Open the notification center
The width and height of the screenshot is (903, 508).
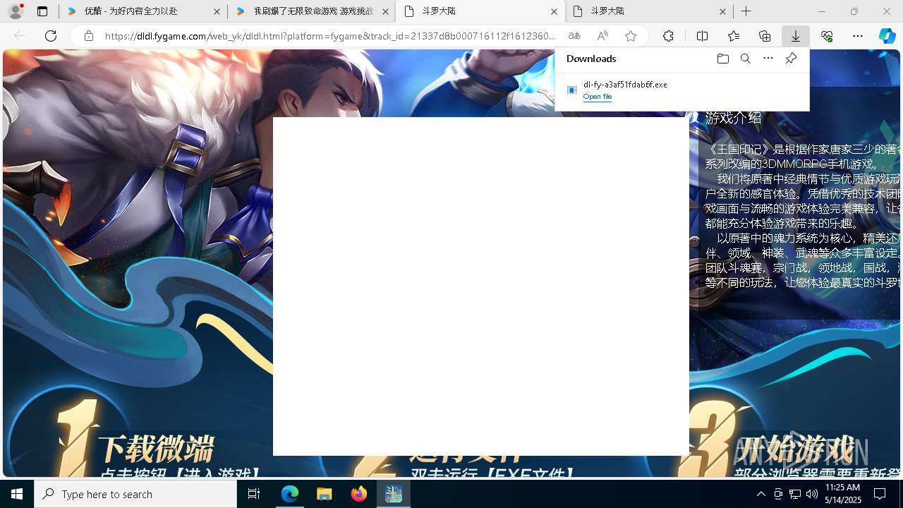(880, 494)
